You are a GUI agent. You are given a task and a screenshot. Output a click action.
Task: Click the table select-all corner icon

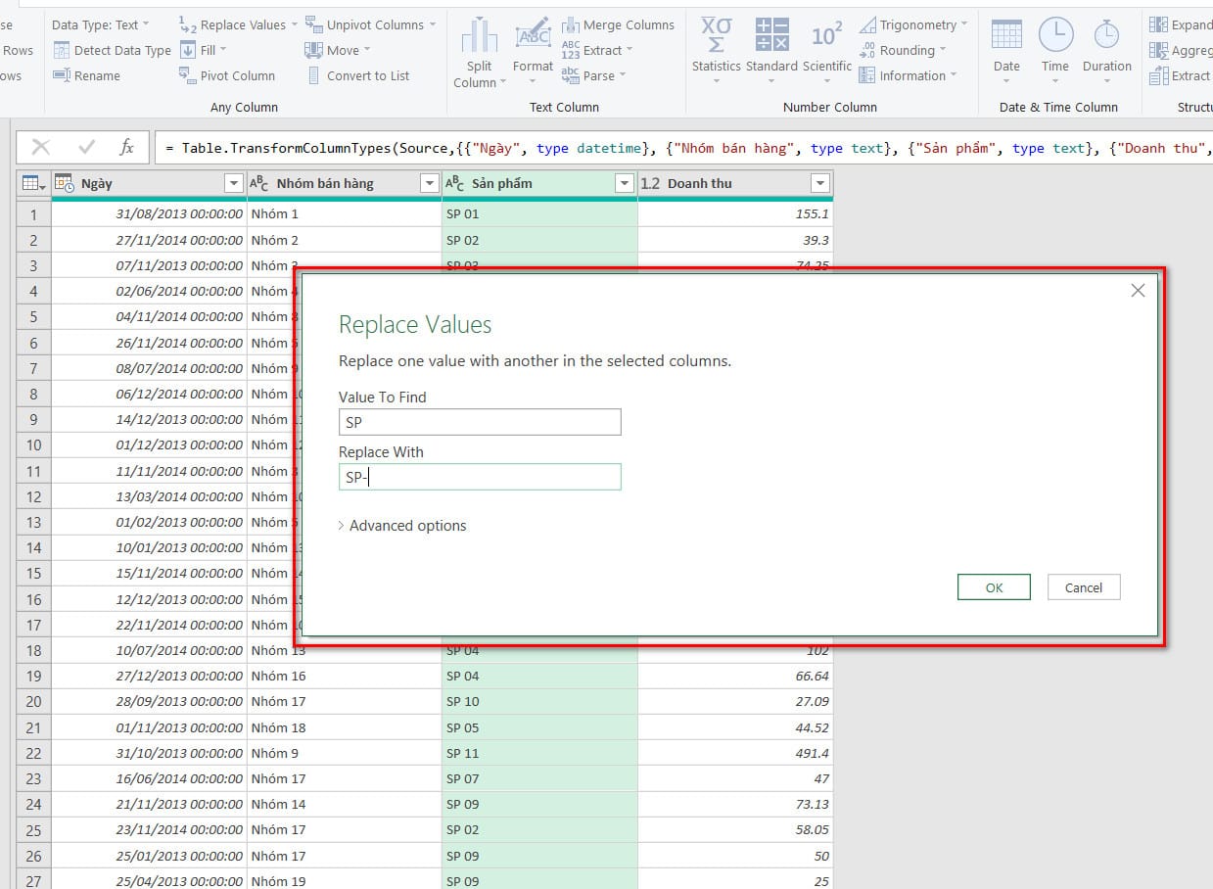[32, 183]
